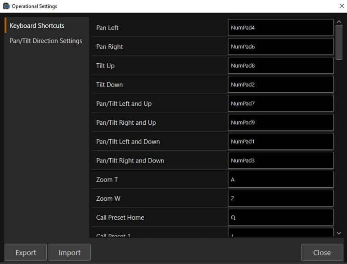Image resolution: width=347 pixels, height=264 pixels.
Task: Open Pan/Tilt Direction Settings tab
Action: pyautogui.click(x=46, y=41)
